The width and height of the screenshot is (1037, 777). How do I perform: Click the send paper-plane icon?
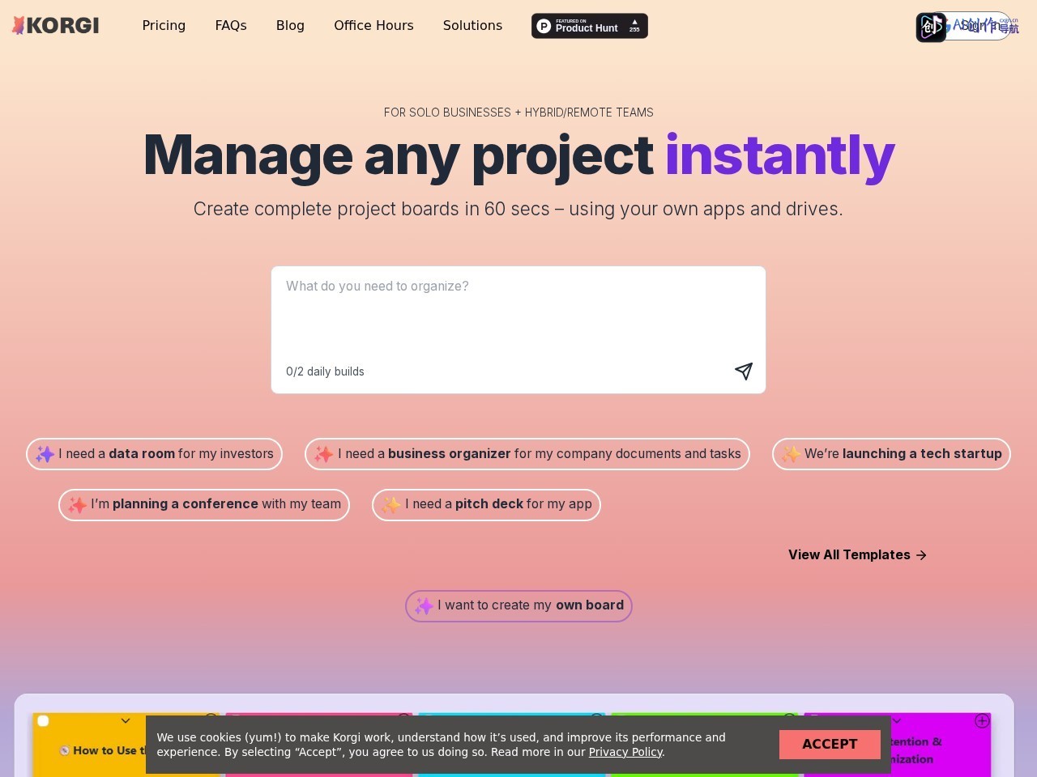[744, 371]
